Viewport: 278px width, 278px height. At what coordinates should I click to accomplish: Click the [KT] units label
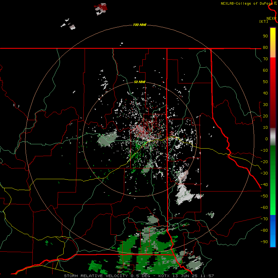pos(263,21)
